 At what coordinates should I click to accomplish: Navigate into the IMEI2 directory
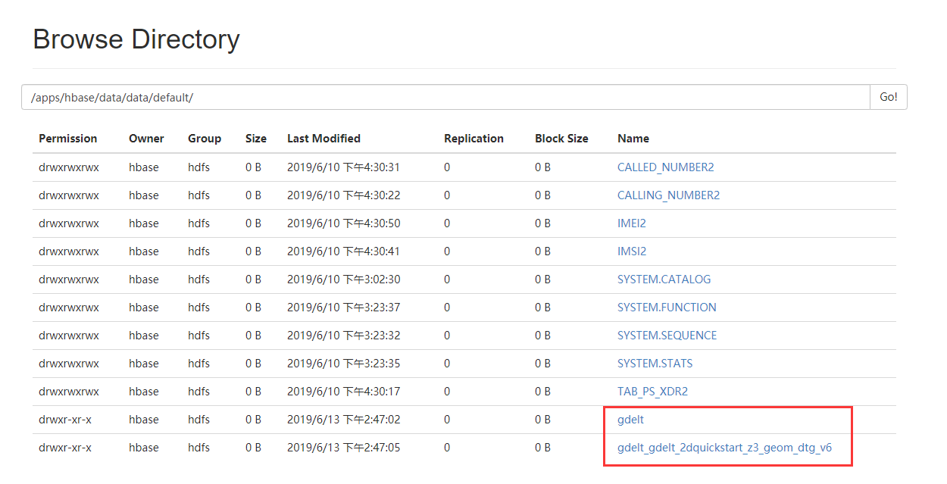631,223
